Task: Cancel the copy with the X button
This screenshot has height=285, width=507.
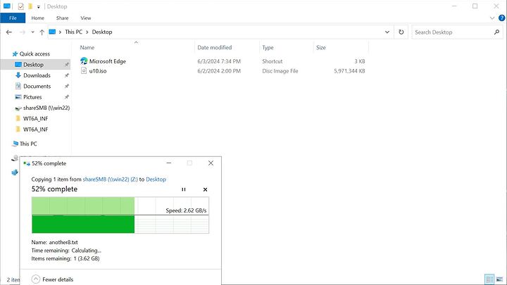Action: point(205,189)
